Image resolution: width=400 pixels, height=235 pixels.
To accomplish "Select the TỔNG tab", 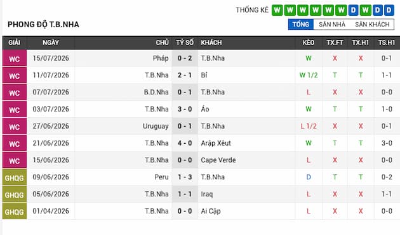I will [x=301, y=25].
